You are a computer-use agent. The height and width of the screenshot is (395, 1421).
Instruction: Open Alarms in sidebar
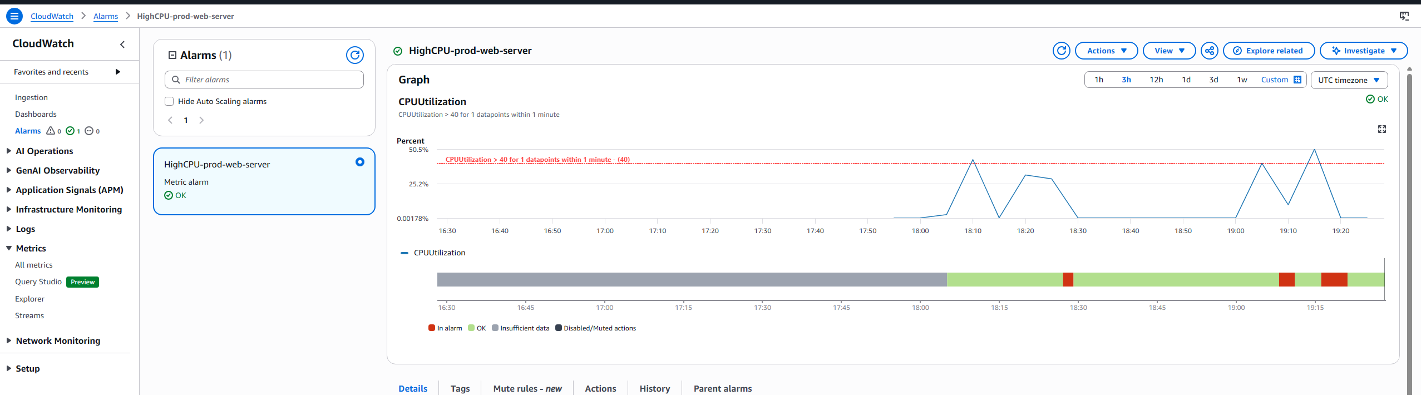[28, 131]
